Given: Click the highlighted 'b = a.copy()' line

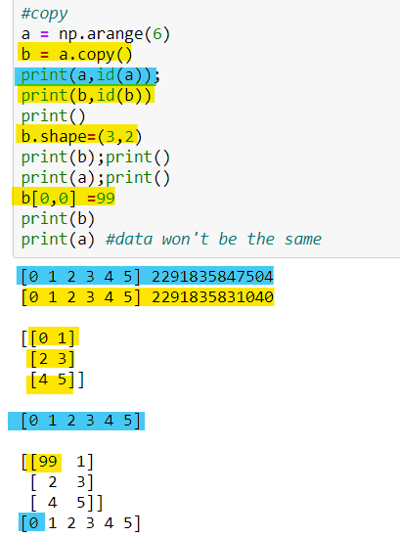Looking at the screenshot, I should coord(76,55).
